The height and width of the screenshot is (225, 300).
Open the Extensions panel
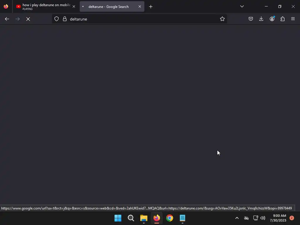point(283,19)
